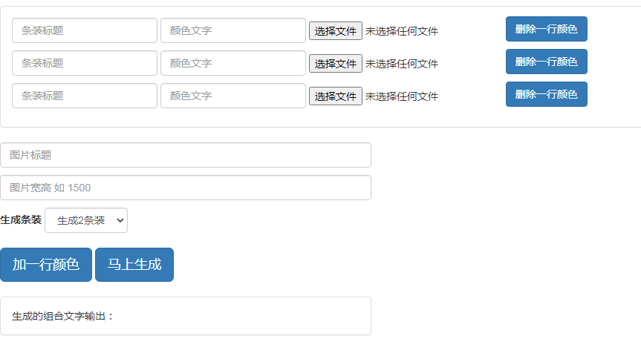
Task: Click the 图片宽高 input field
Action: (186, 188)
